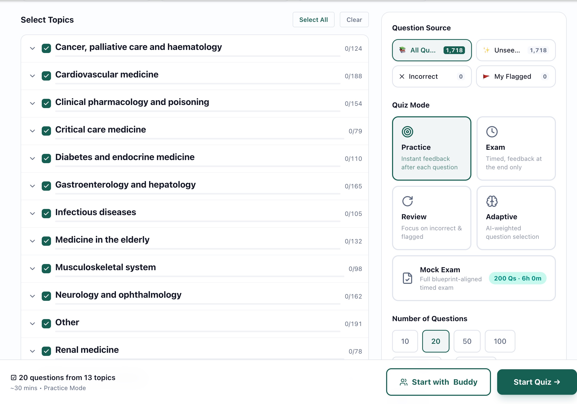Select Unseen questions source

(516, 50)
